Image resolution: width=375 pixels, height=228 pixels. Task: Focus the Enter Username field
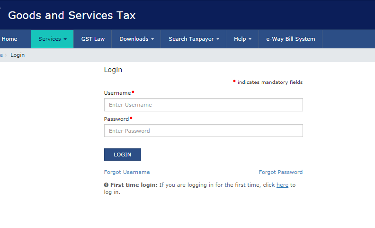coord(203,105)
